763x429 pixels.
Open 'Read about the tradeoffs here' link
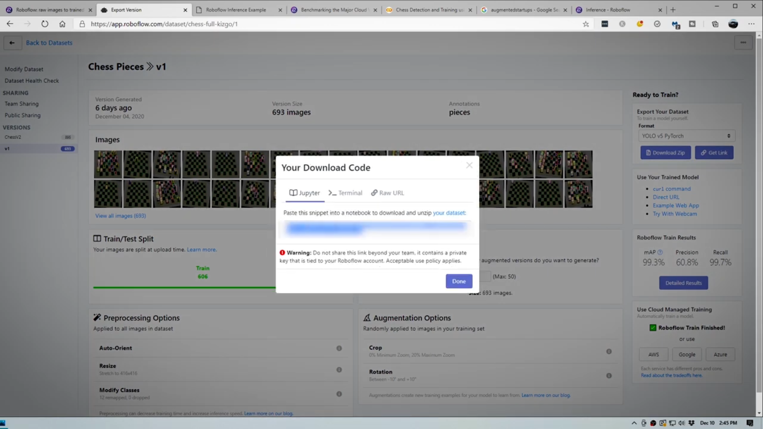click(x=671, y=375)
